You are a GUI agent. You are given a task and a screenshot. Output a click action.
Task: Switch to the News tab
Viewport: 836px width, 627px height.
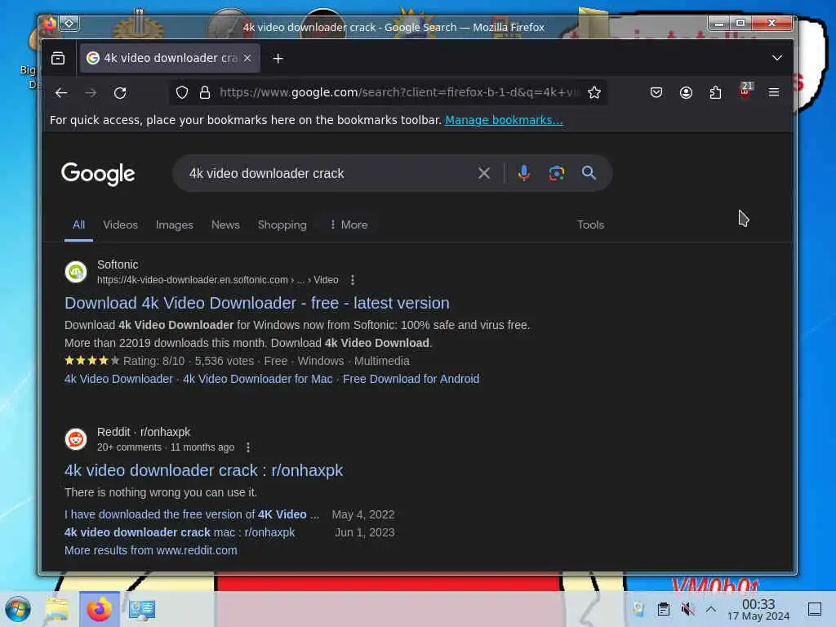point(225,225)
